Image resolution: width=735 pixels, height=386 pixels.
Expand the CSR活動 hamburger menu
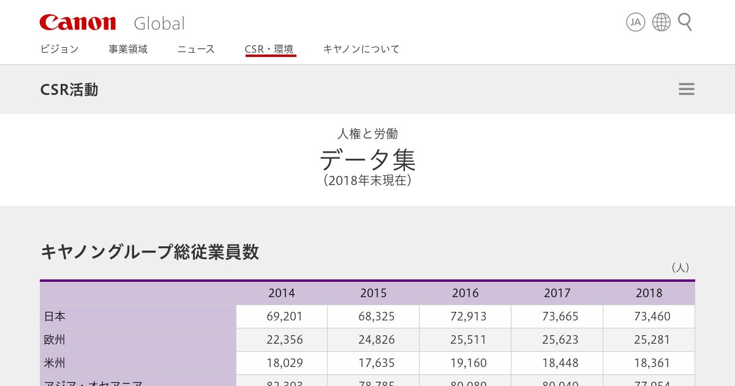click(x=687, y=89)
